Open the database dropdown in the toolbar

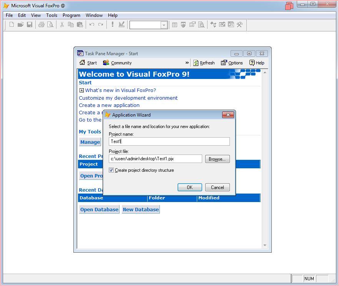point(164,25)
